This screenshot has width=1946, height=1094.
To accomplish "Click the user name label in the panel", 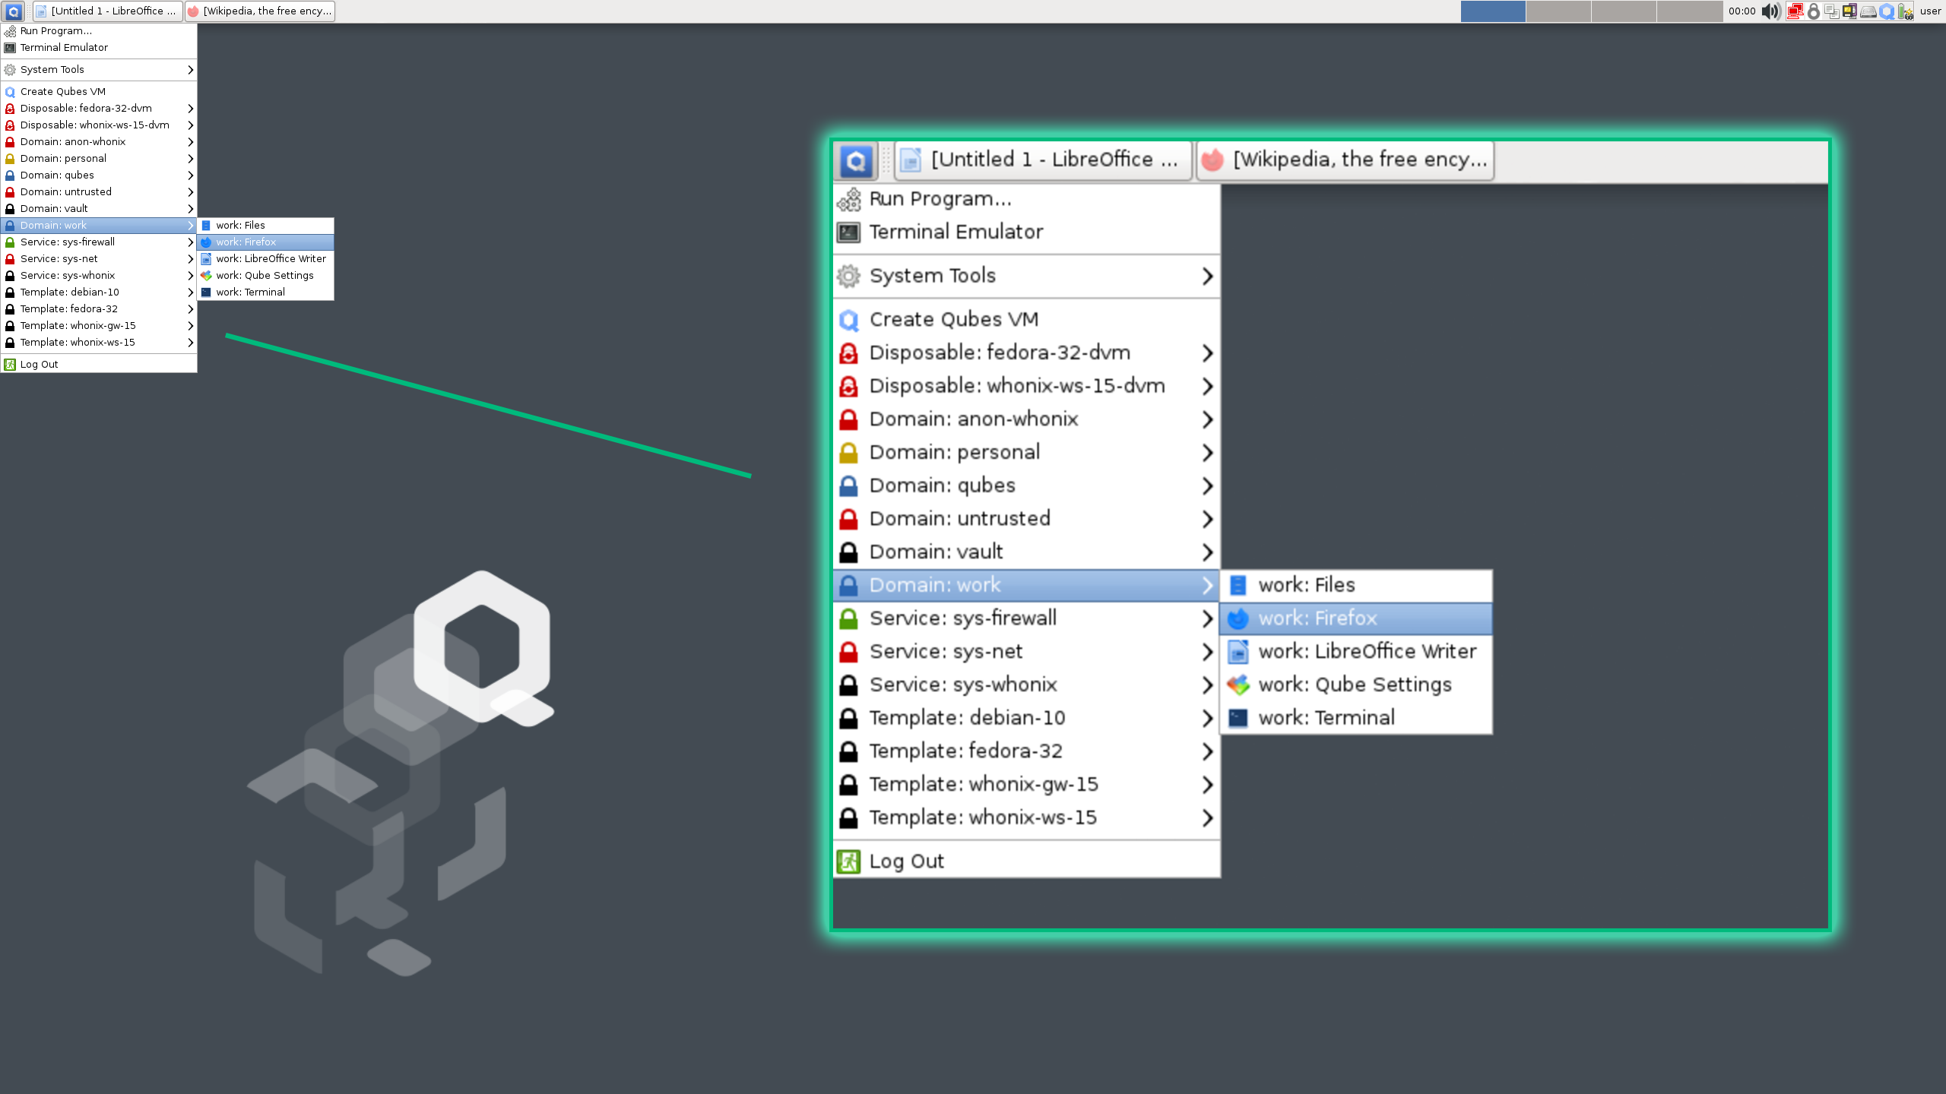I will pyautogui.click(x=1930, y=11).
